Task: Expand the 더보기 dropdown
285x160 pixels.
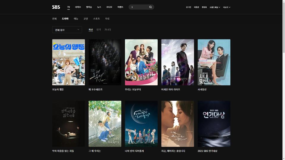Action: [x=227, y=7]
